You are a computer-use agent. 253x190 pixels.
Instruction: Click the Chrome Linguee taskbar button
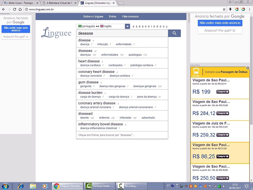(x=67, y=186)
